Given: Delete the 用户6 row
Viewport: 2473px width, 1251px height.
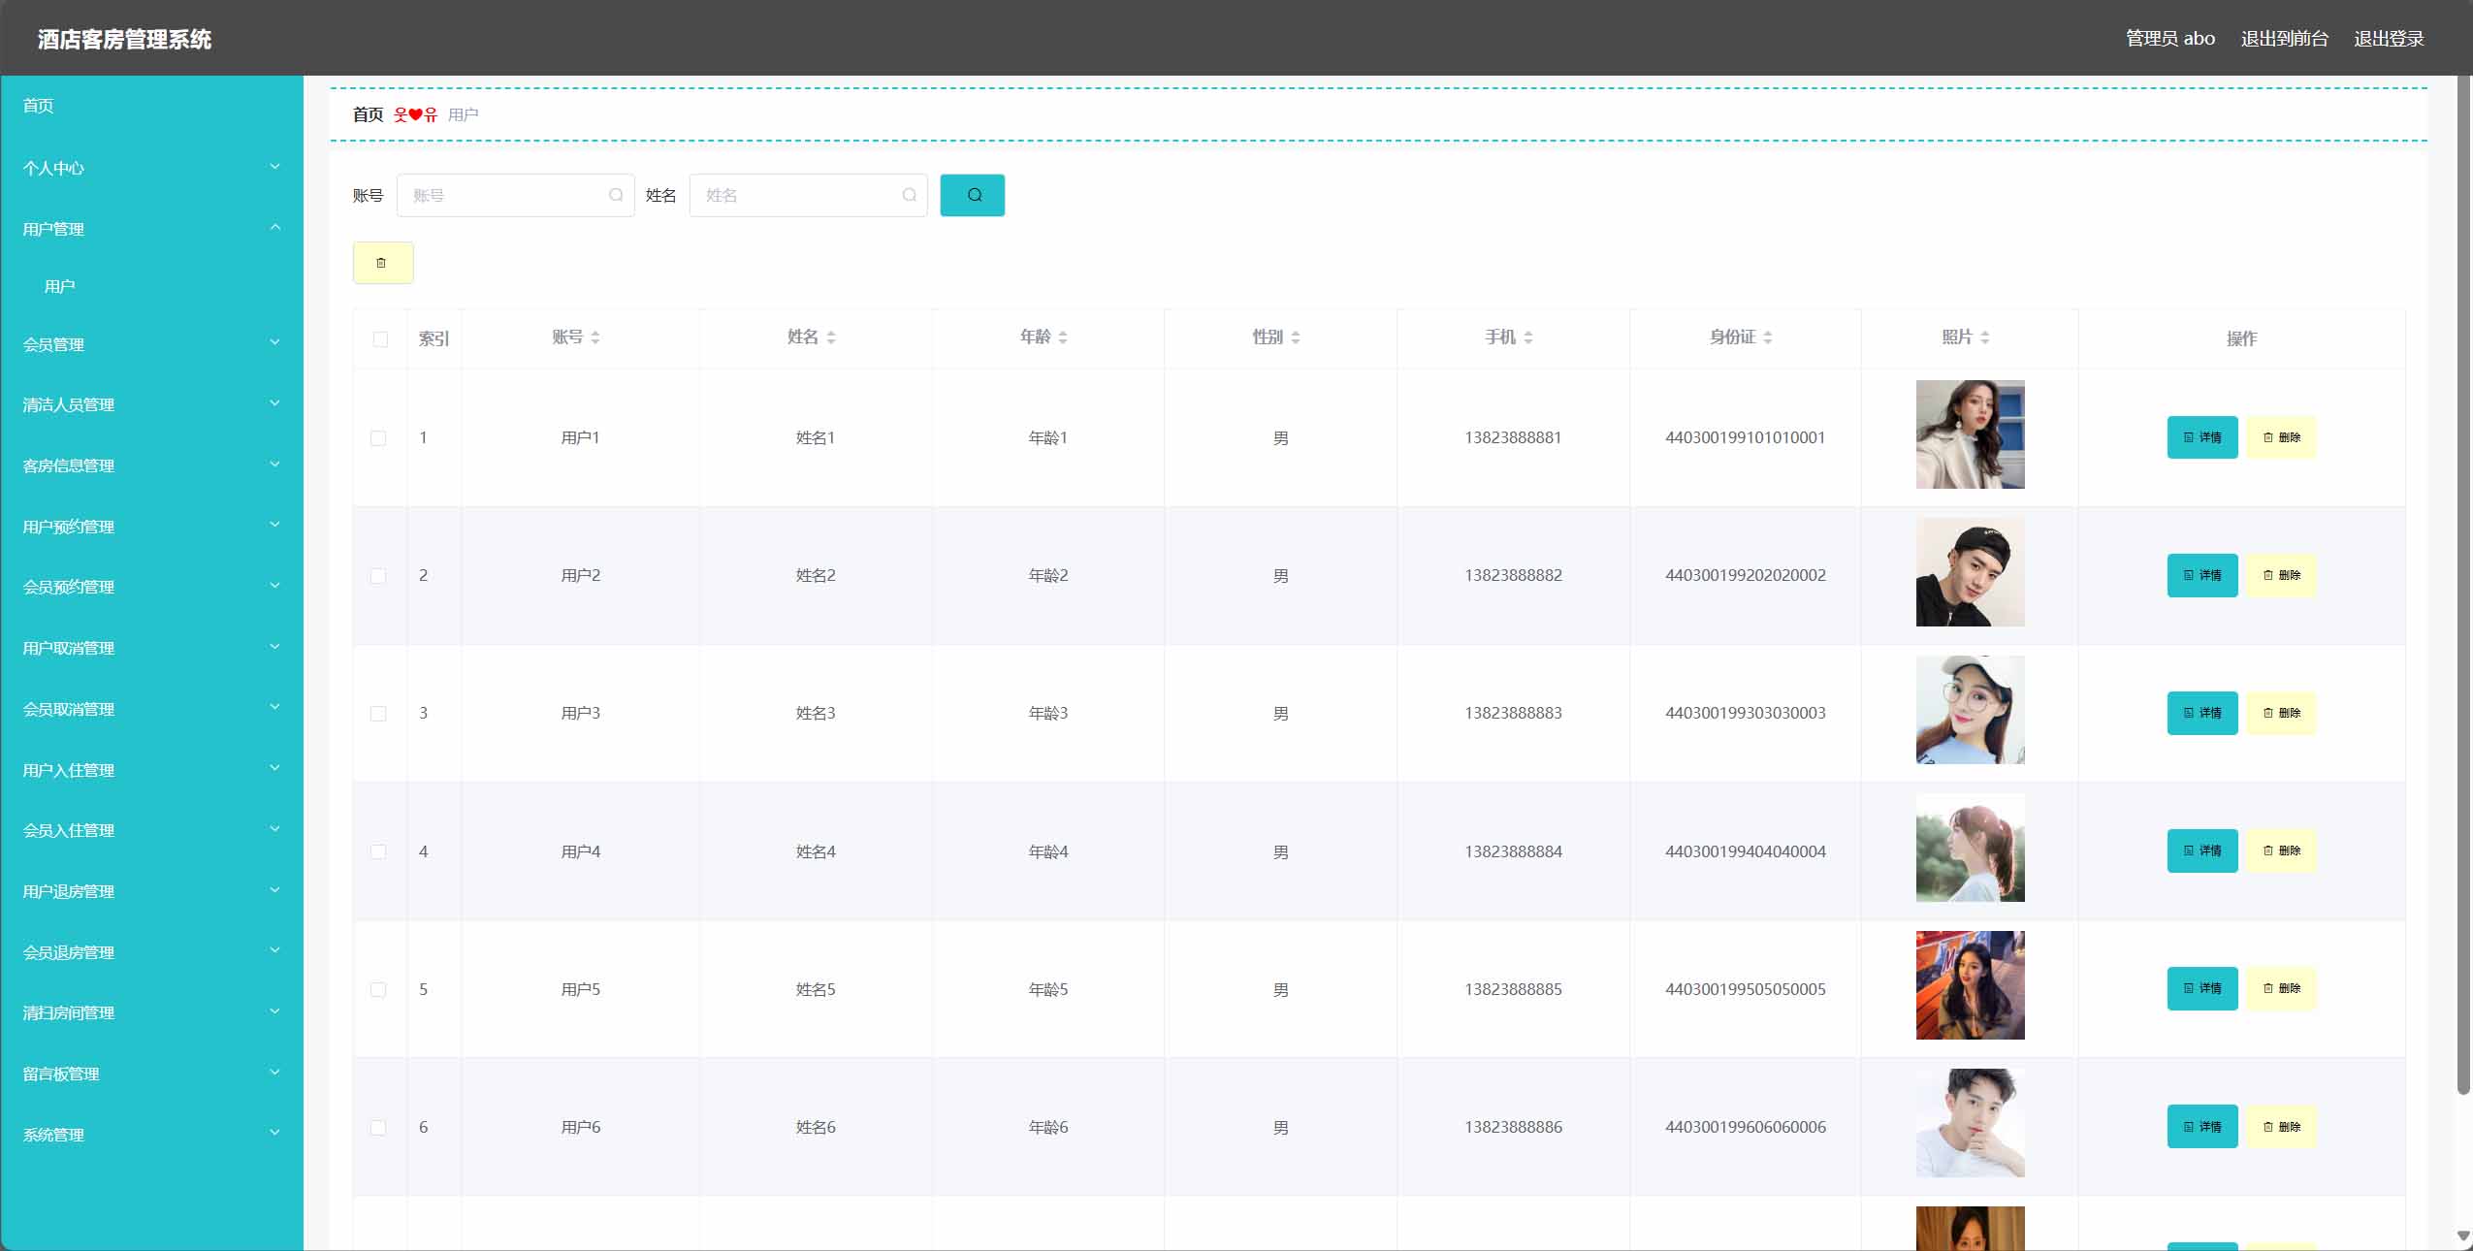Looking at the screenshot, I should (x=2281, y=1126).
